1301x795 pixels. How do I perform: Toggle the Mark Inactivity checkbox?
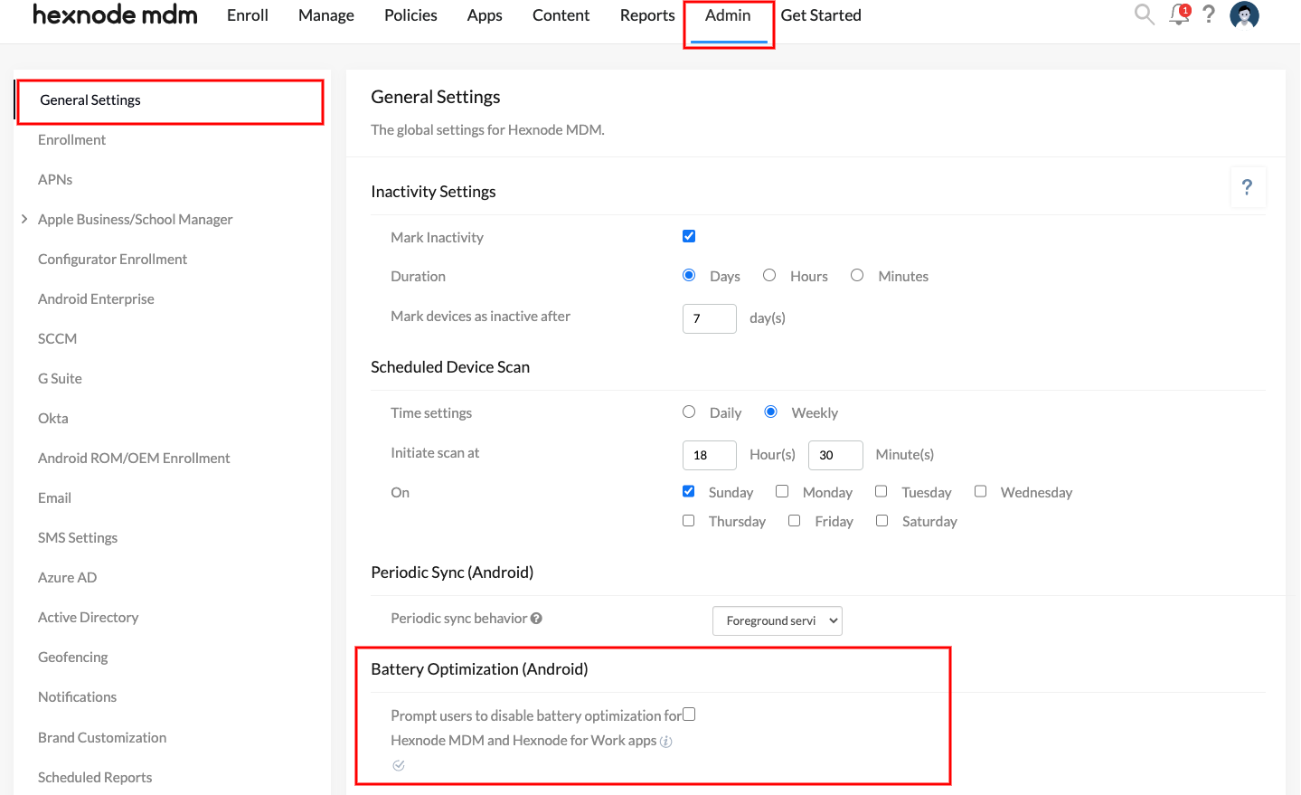[x=689, y=236]
